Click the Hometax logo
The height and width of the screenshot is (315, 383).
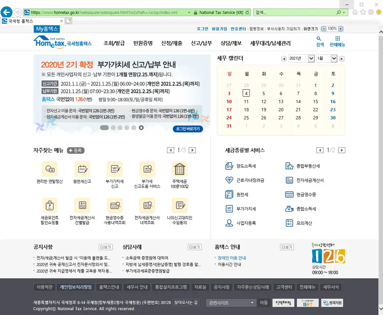pos(63,42)
